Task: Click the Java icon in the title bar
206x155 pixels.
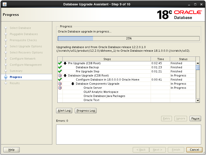Action: pyautogui.click(x=5, y=4)
